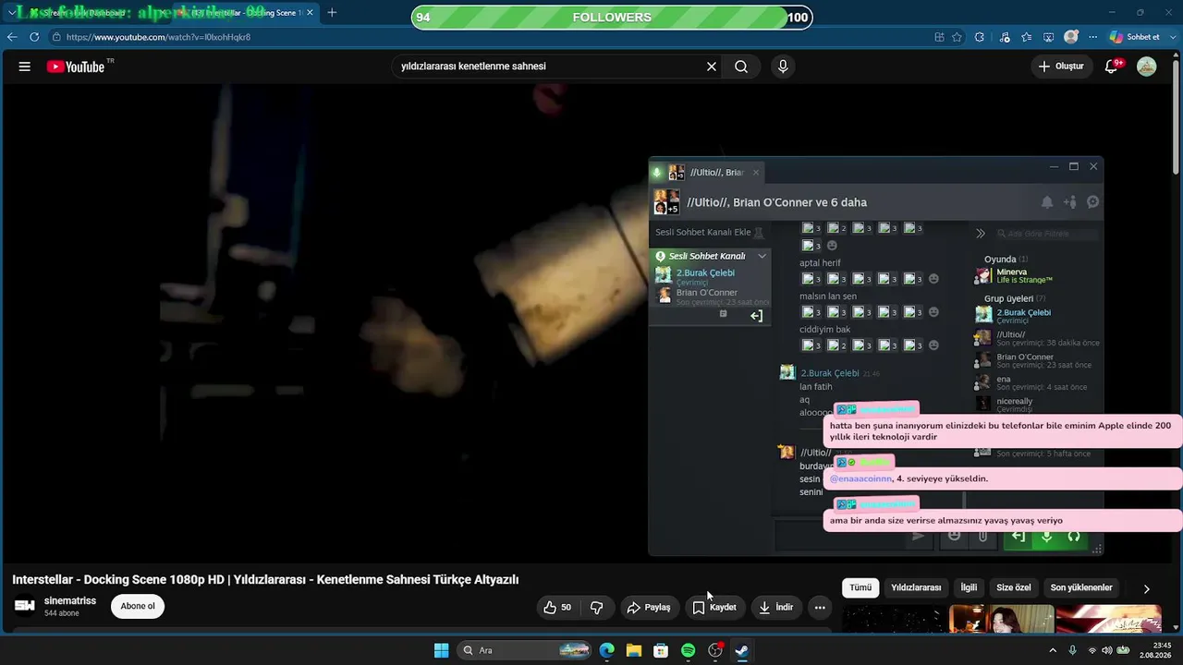Open the Windows Start menu

point(441,650)
